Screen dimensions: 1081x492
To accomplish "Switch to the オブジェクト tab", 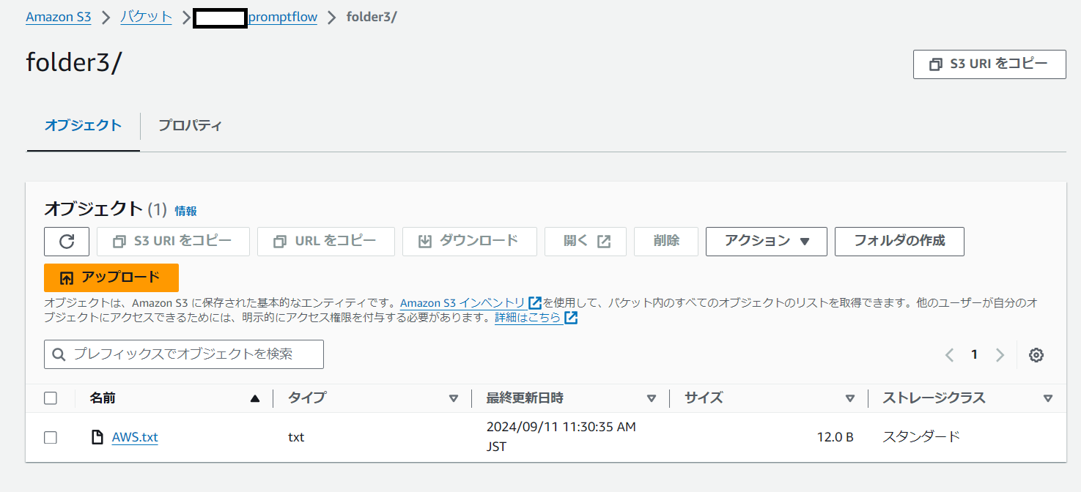I will (x=84, y=125).
